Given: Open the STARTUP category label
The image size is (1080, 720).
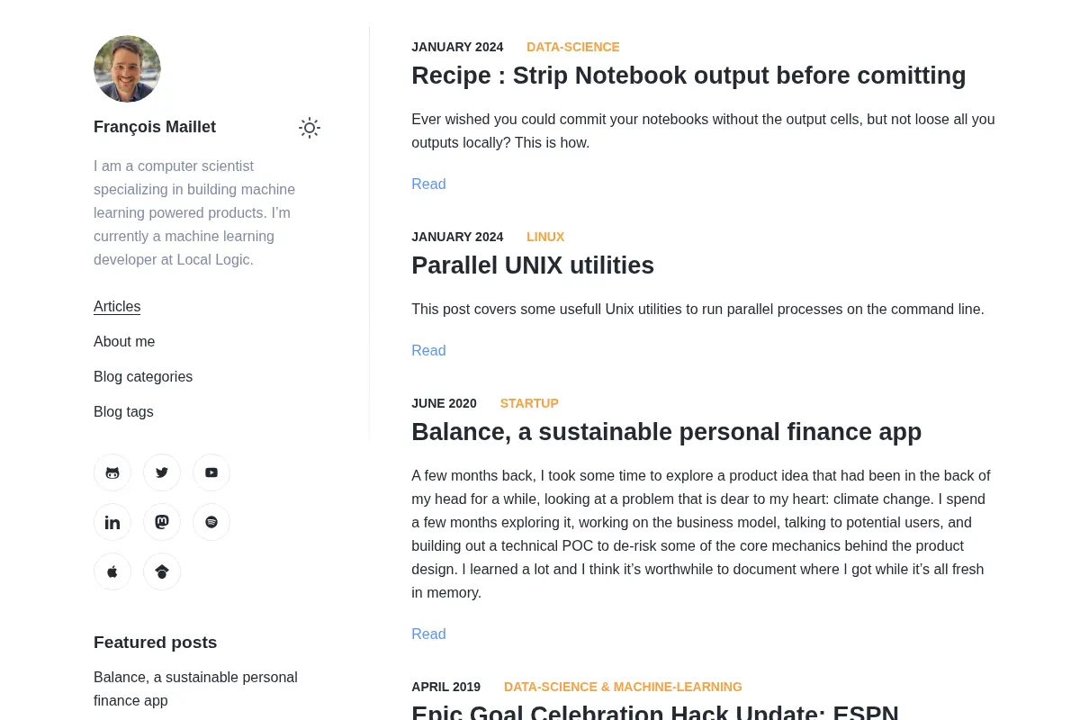Looking at the screenshot, I should [529, 403].
